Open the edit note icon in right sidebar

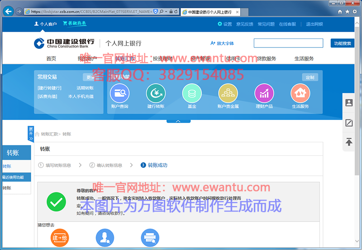pyautogui.click(x=349, y=122)
